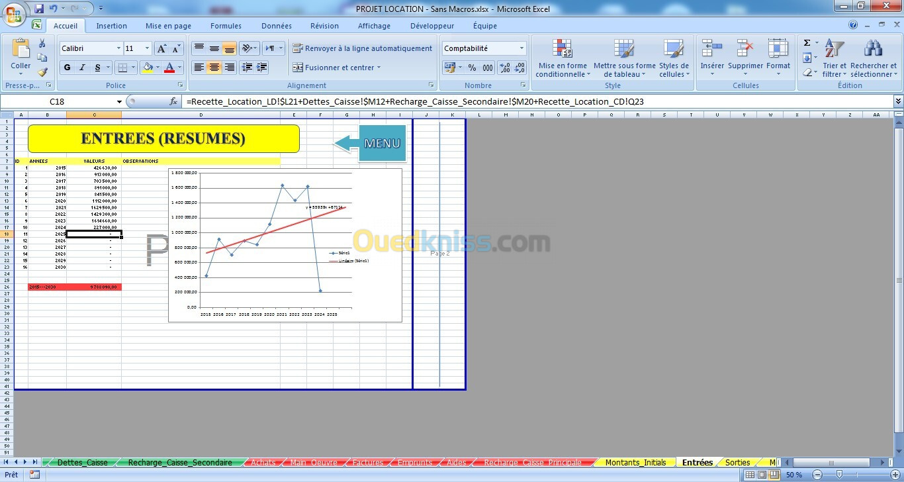904x482 pixels.
Task: Apply red font color A
Action: pos(169,68)
